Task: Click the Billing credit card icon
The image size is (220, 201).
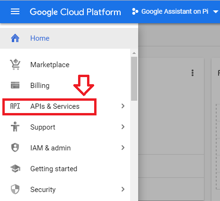Action: click(x=15, y=85)
